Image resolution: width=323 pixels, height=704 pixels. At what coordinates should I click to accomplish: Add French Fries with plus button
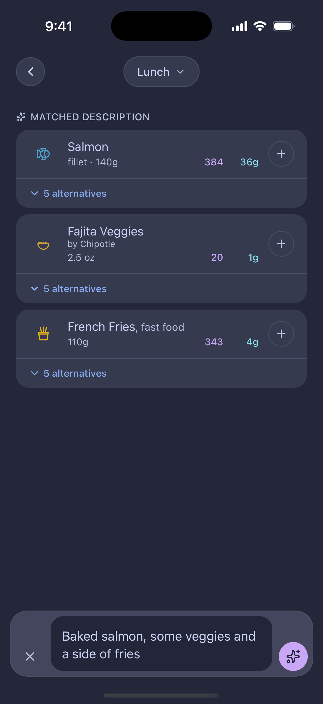click(281, 334)
